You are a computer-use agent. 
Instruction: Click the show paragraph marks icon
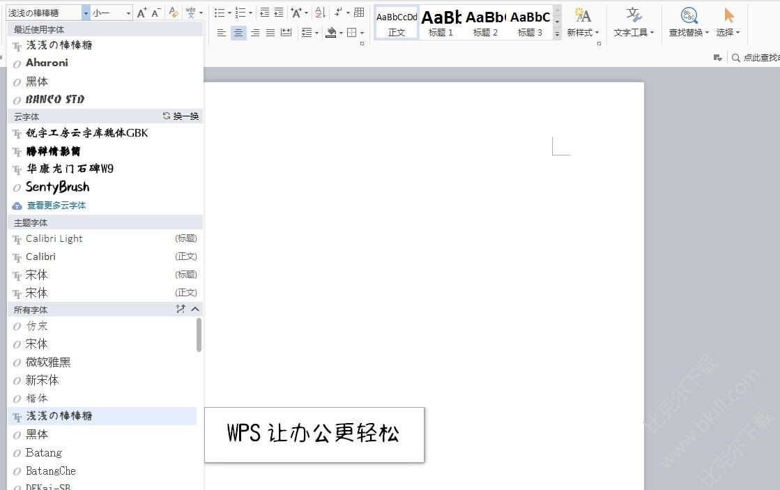click(x=338, y=13)
